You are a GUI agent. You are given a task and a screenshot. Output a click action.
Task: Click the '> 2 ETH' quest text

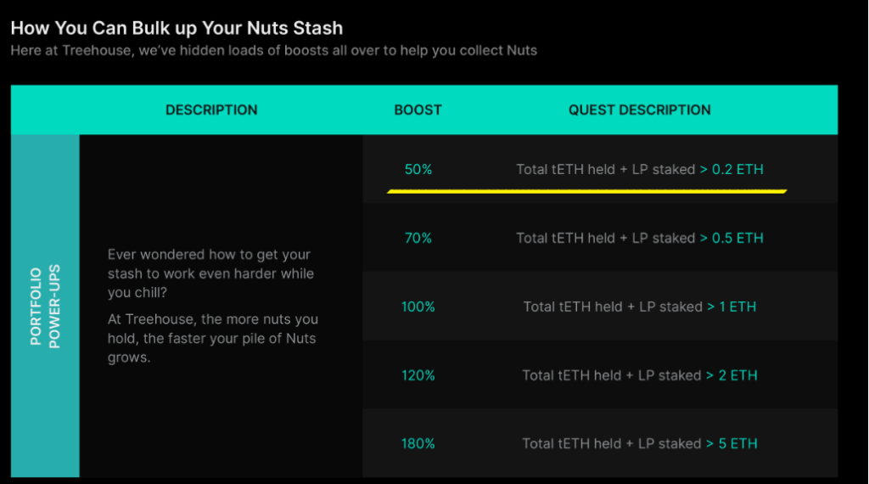coord(732,375)
